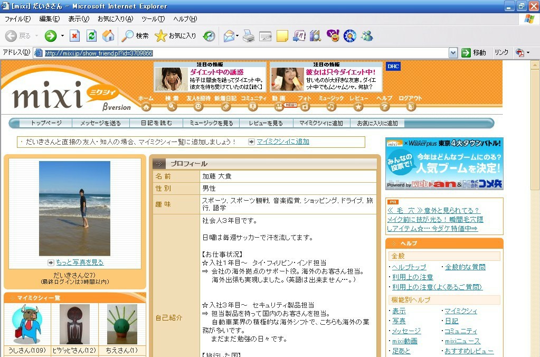
Task: Open the address bar history dropdown
Action: pyautogui.click(x=453, y=52)
